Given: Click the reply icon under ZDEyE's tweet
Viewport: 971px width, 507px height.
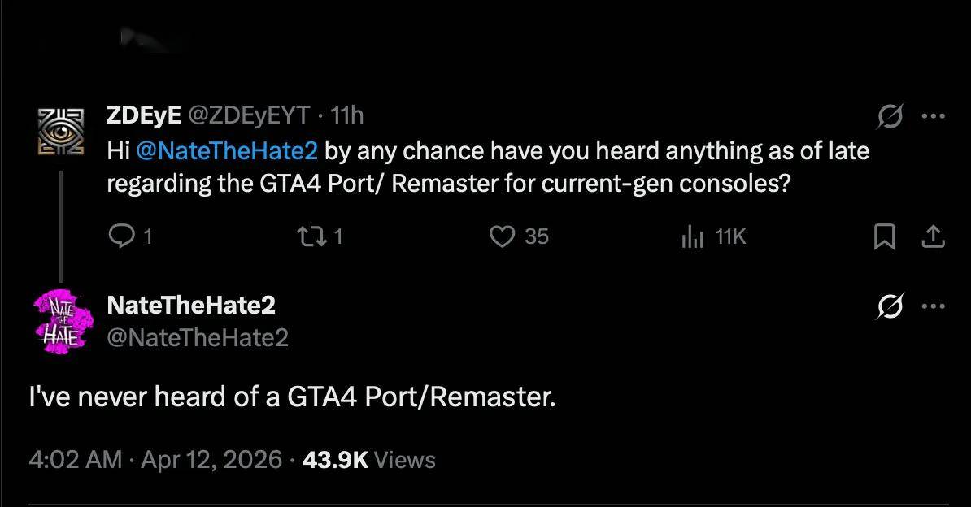Looking at the screenshot, I should [120, 236].
